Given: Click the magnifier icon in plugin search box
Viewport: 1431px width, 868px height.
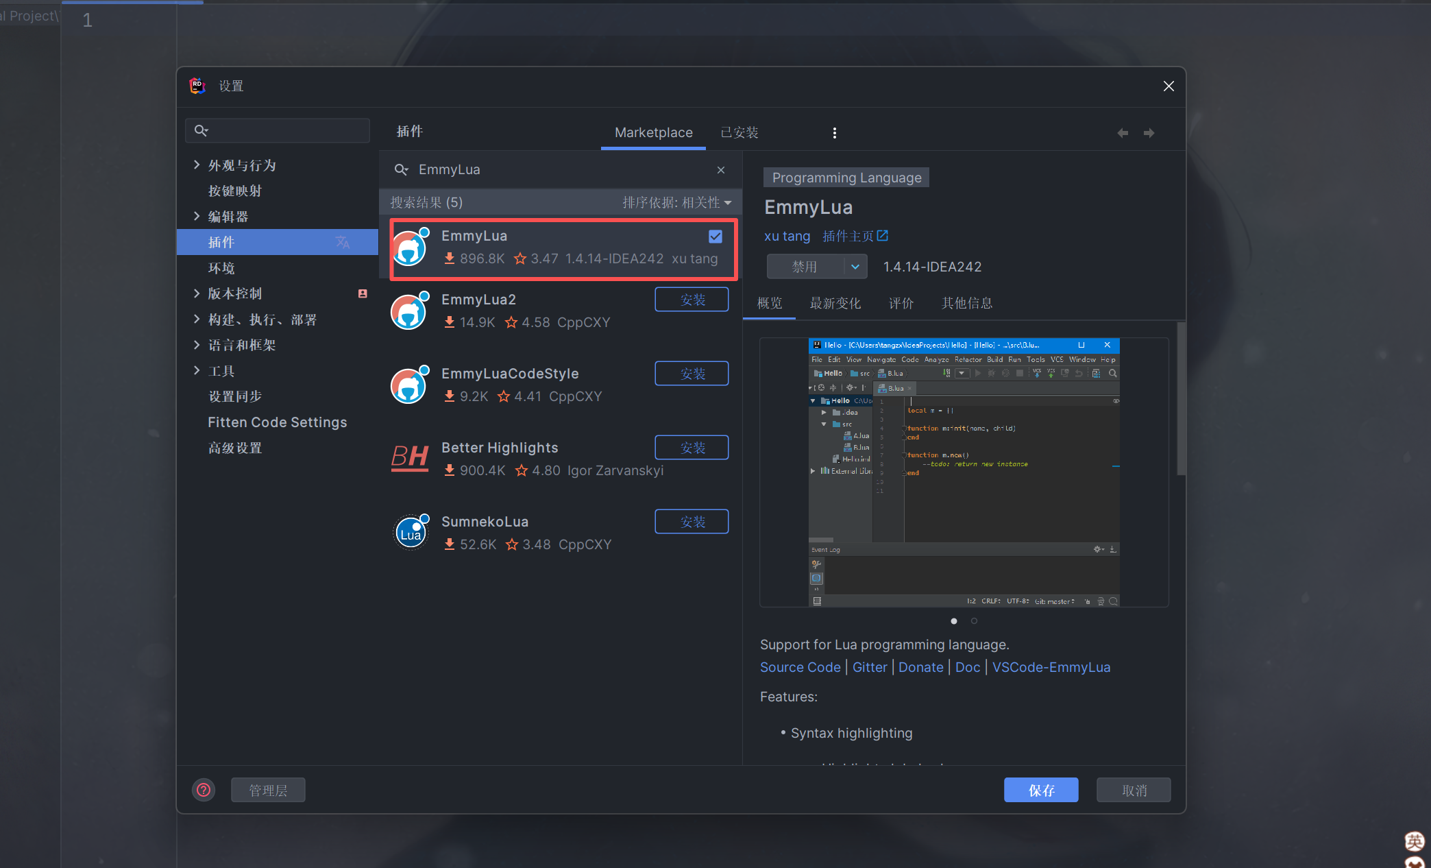Looking at the screenshot, I should coord(402,169).
